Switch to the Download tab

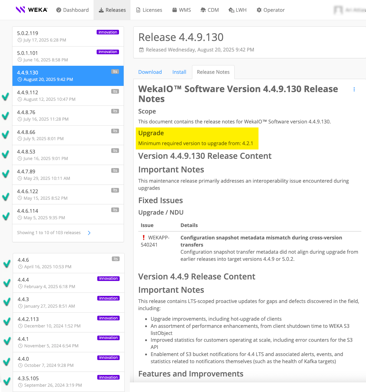click(150, 72)
